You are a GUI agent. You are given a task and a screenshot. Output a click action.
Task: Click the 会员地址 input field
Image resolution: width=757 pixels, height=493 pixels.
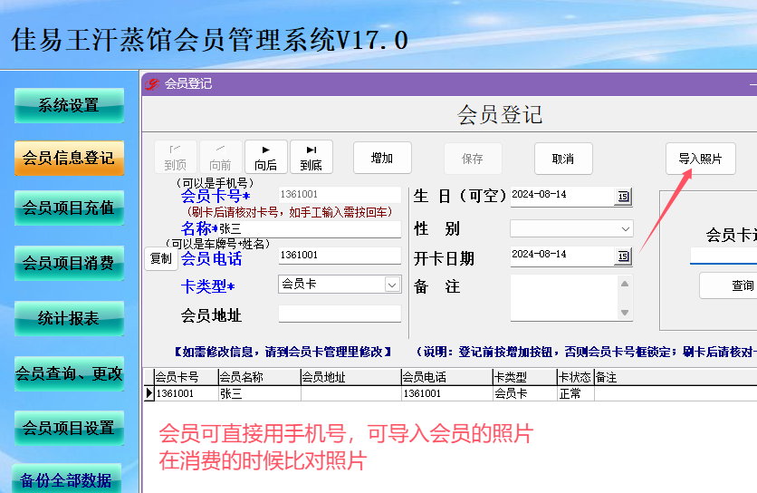(x=340, y=314)
